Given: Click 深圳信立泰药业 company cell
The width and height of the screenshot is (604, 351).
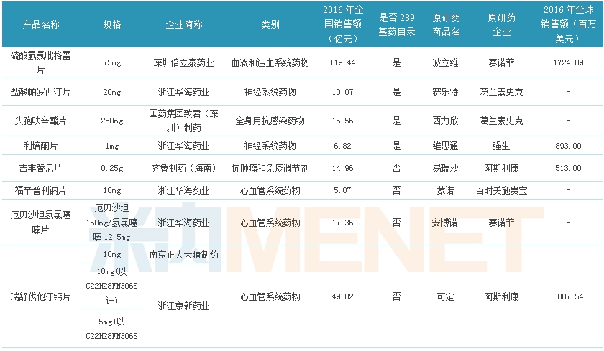Looking at the screenshot, I should [x=184, y=62].
